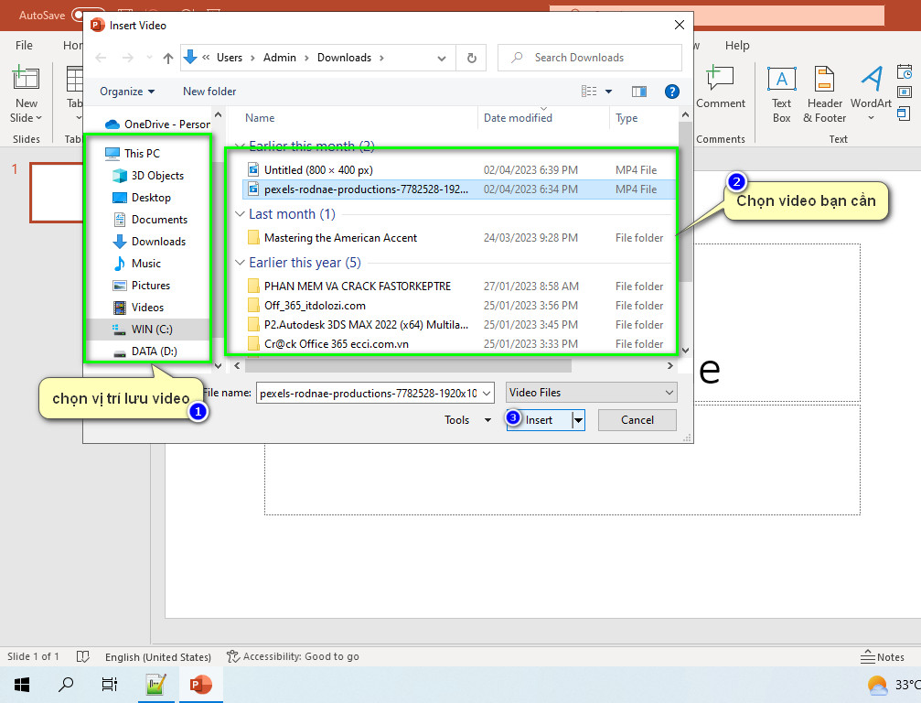This screenshot has height=703, width=921.
Task: Open the Video Files type dropdown
Action: 592,393
